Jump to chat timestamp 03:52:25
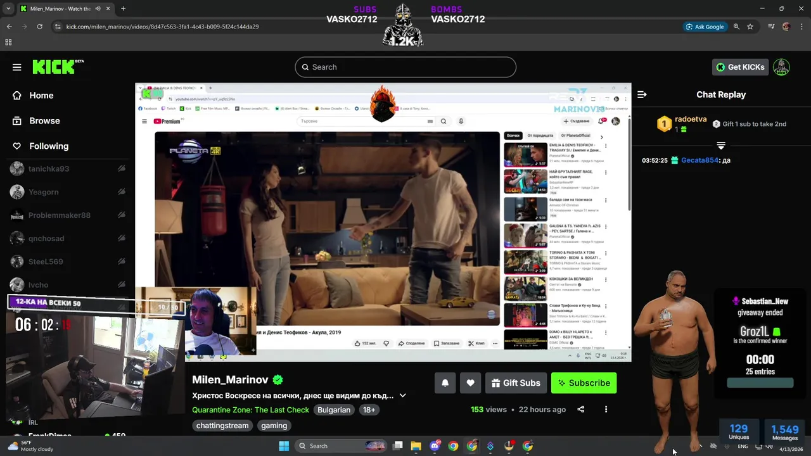This screenshot has width=811, height=456. (x=655, y=160)
